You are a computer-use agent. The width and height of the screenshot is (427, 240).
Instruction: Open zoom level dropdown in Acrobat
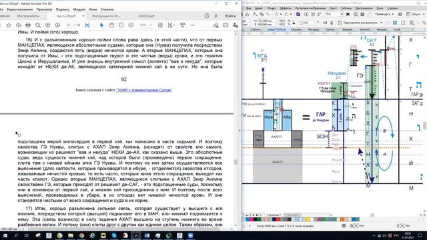click(151, 25)
